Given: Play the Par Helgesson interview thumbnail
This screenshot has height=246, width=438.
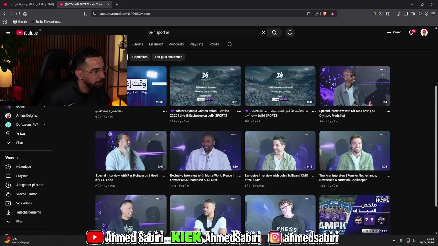Looking at the screenshot, I should pyautogui.click(x=131, y=151).
